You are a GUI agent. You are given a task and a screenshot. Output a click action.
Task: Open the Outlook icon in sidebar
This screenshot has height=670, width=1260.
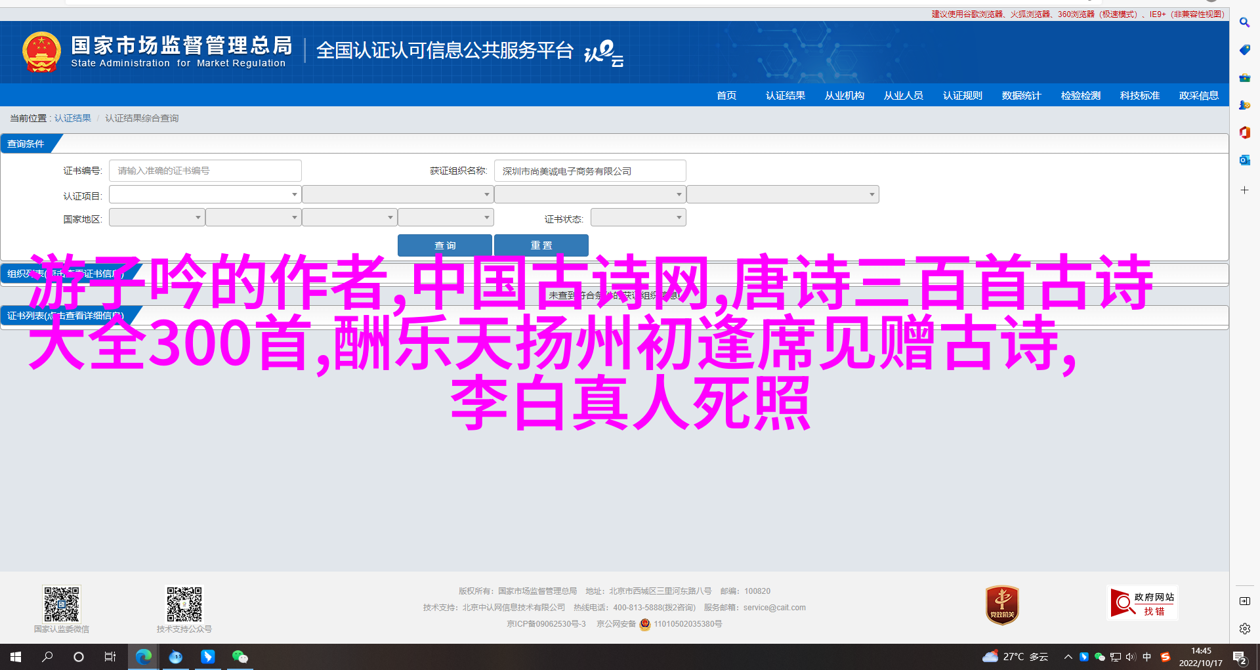point(1244,160)
